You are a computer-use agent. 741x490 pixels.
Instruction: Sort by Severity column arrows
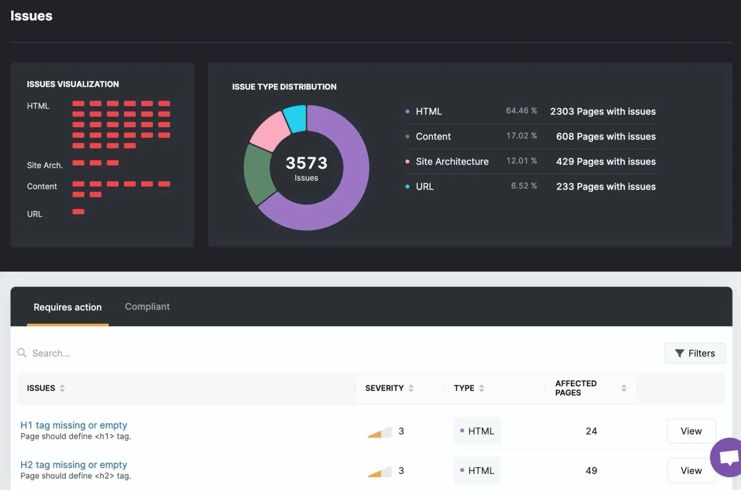click(x=411, y=388)
